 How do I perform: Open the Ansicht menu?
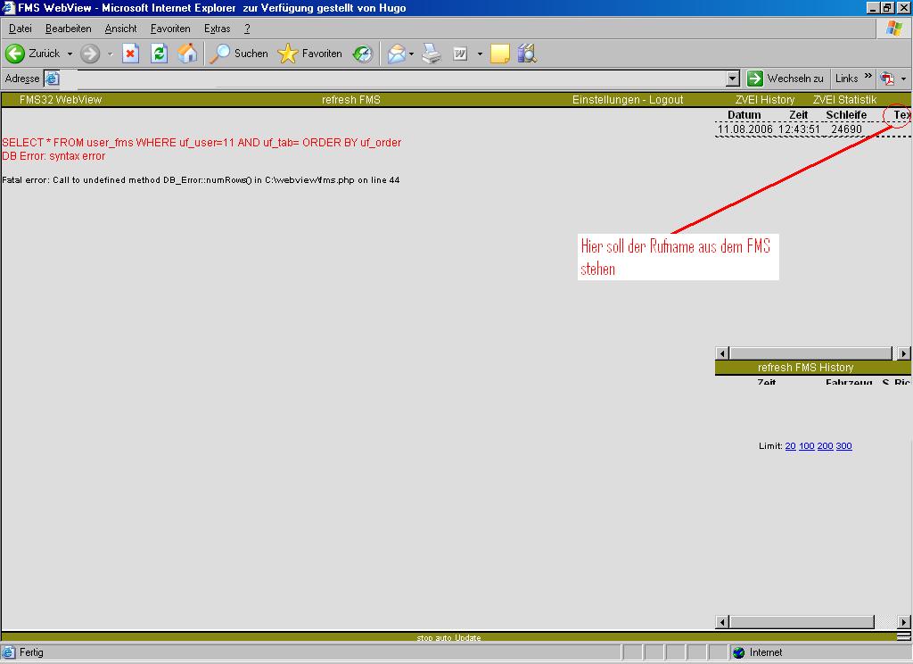pos(120,29)
